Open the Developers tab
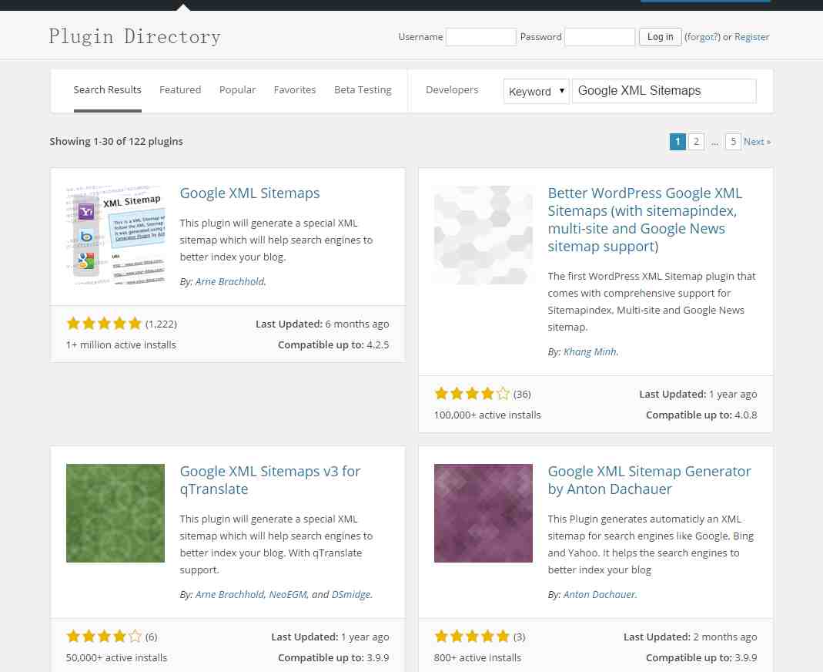Image resolution: width=823 pixels, height=672 pixels. tap(452, 90)
